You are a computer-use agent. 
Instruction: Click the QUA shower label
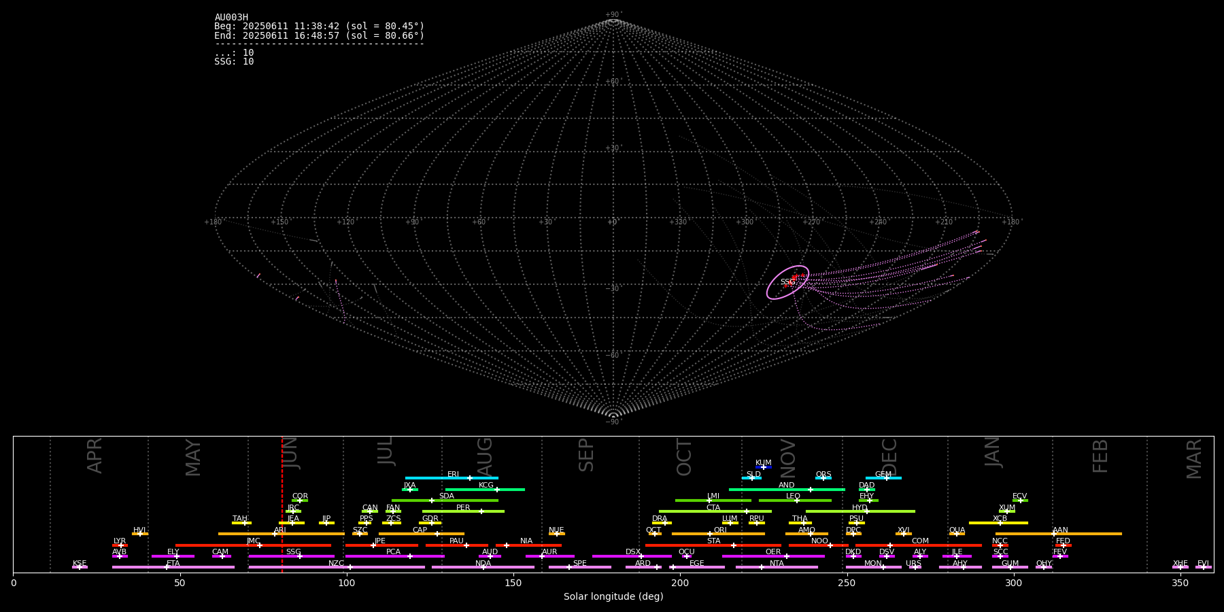tap(957, 530)
